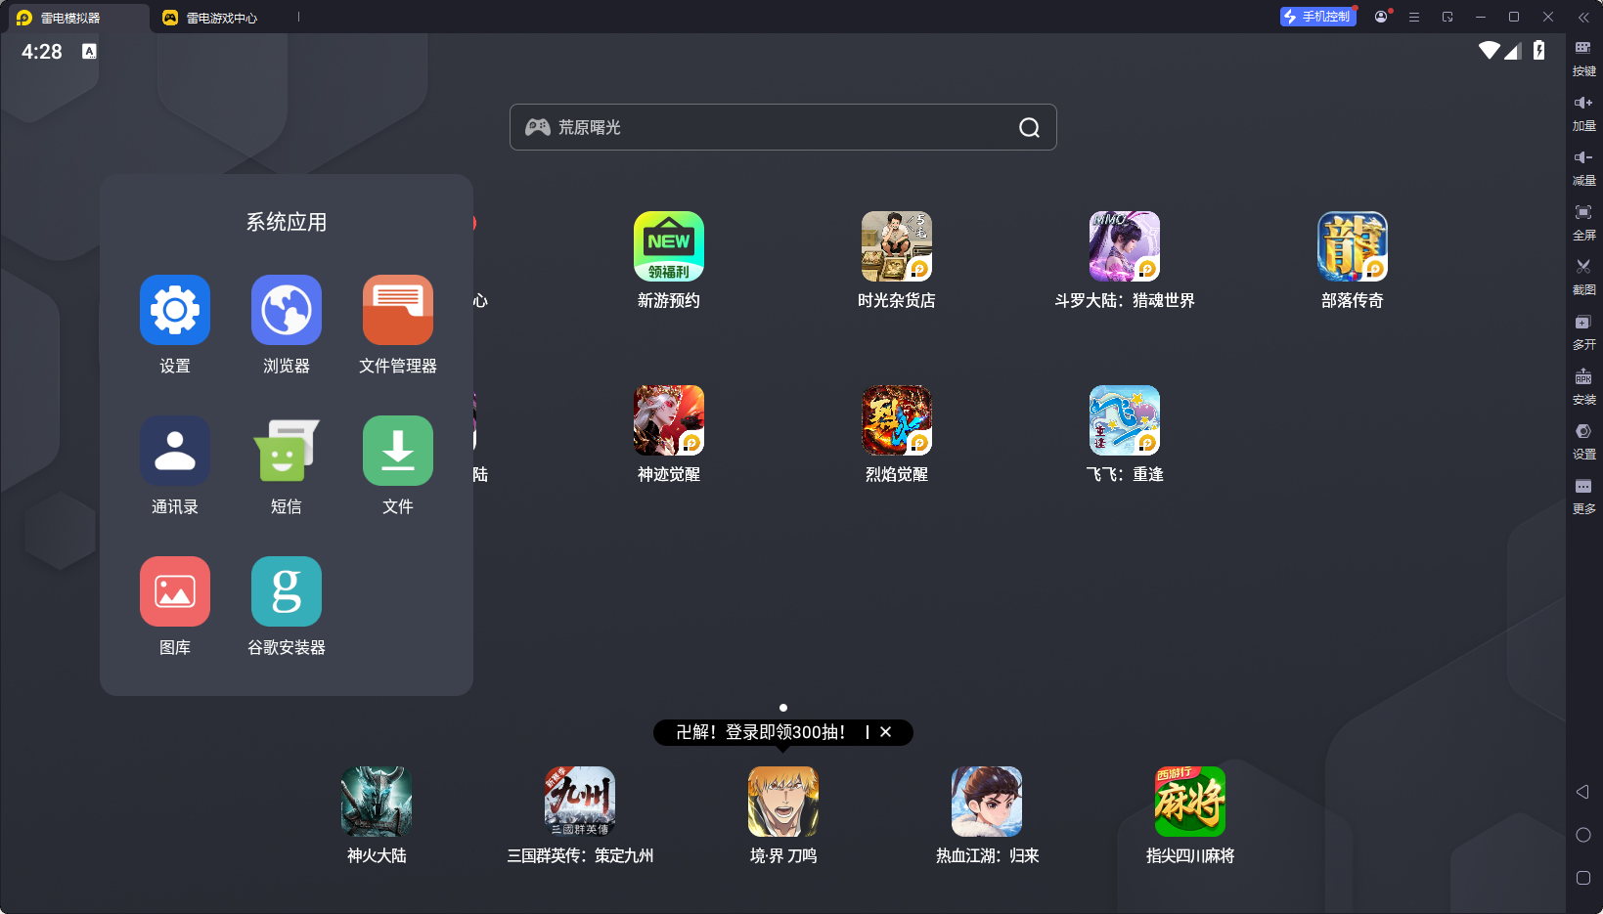Close the 登录即领300抽 promo tooltip
The height and width of the screenshot is (914, 1603).
pyautogui.click(x=886, y=732)
